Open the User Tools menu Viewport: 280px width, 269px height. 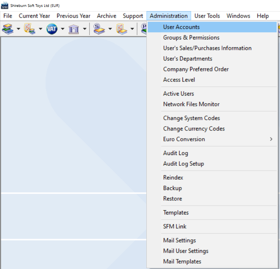point(207,16)
